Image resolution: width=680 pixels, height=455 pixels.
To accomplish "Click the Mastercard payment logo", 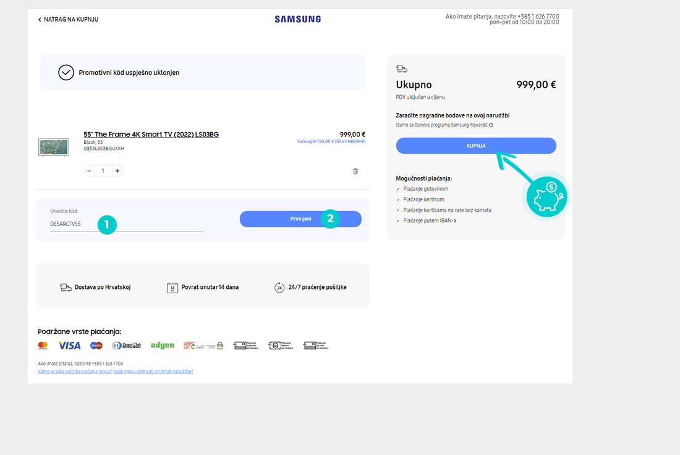I will click(43, 346).
